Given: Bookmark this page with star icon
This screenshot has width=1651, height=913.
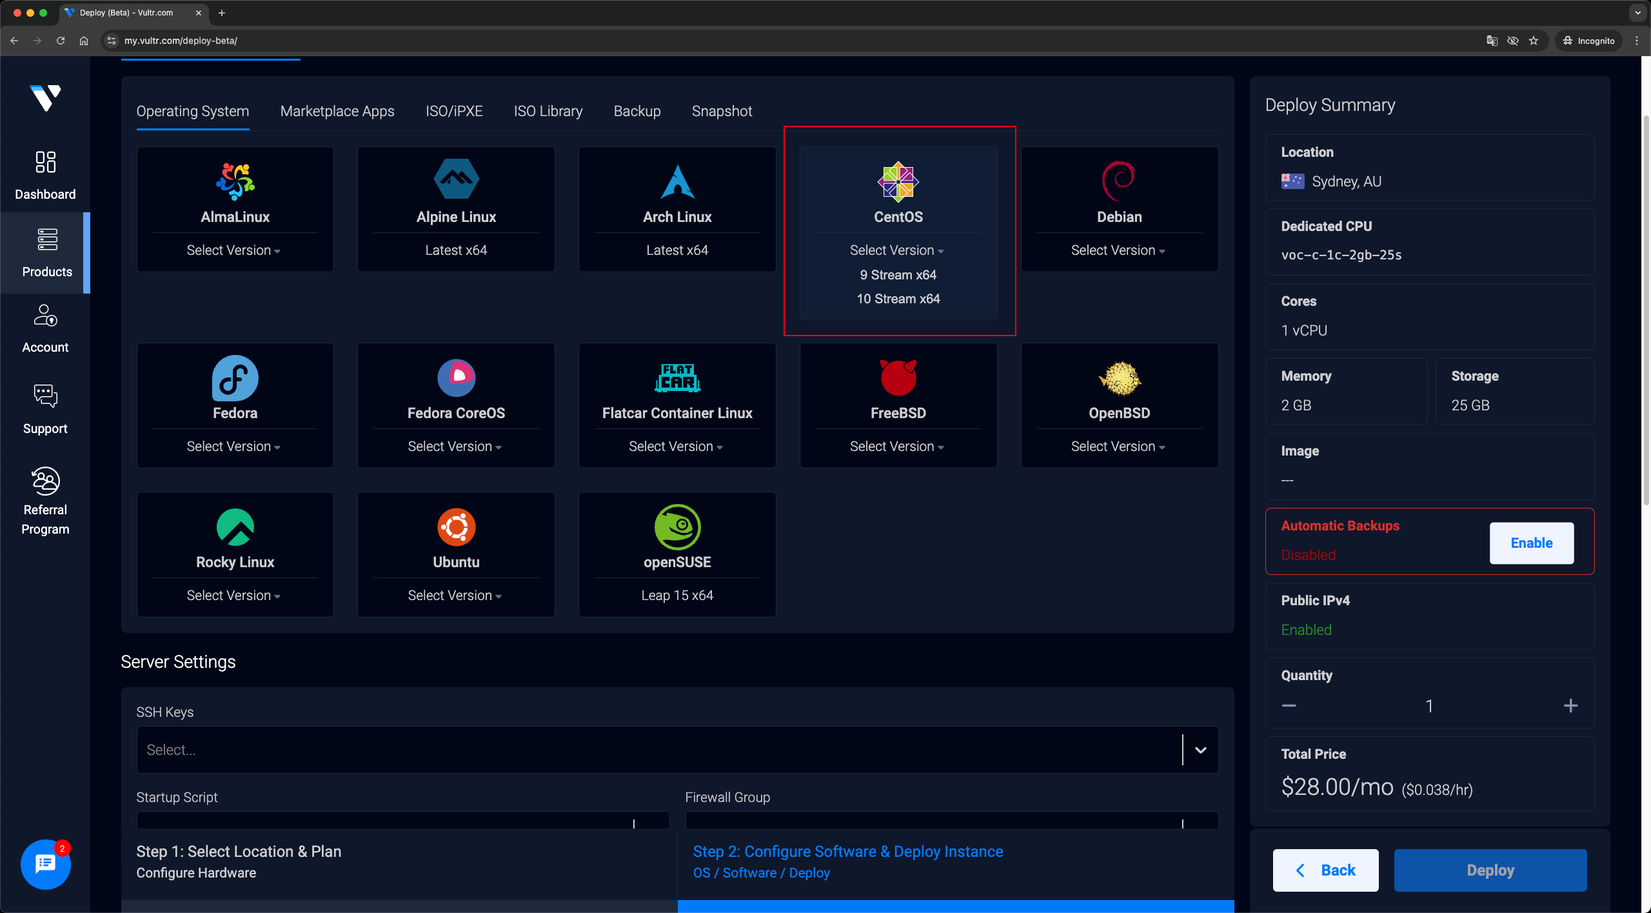Looking at the screenshot, I should 1534,41.
